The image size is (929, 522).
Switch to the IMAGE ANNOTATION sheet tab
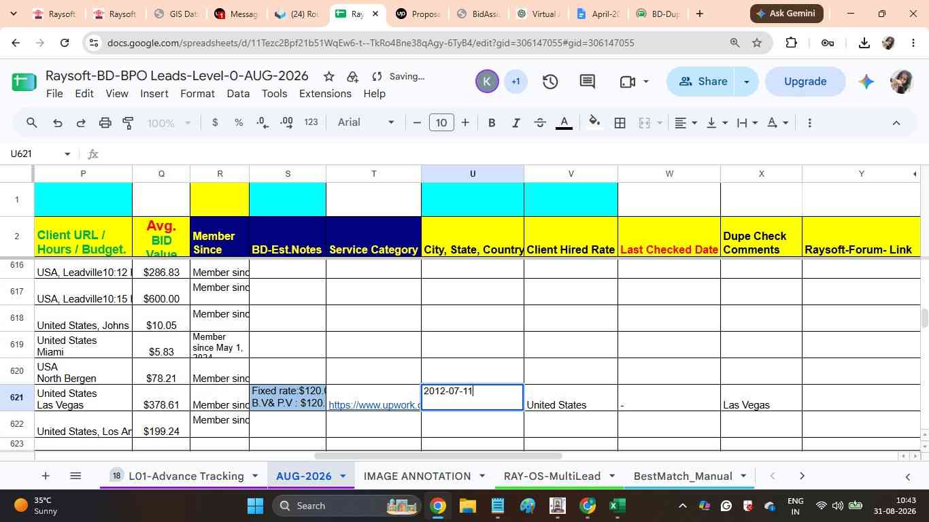pyautogui.click(x=417, y=476)
